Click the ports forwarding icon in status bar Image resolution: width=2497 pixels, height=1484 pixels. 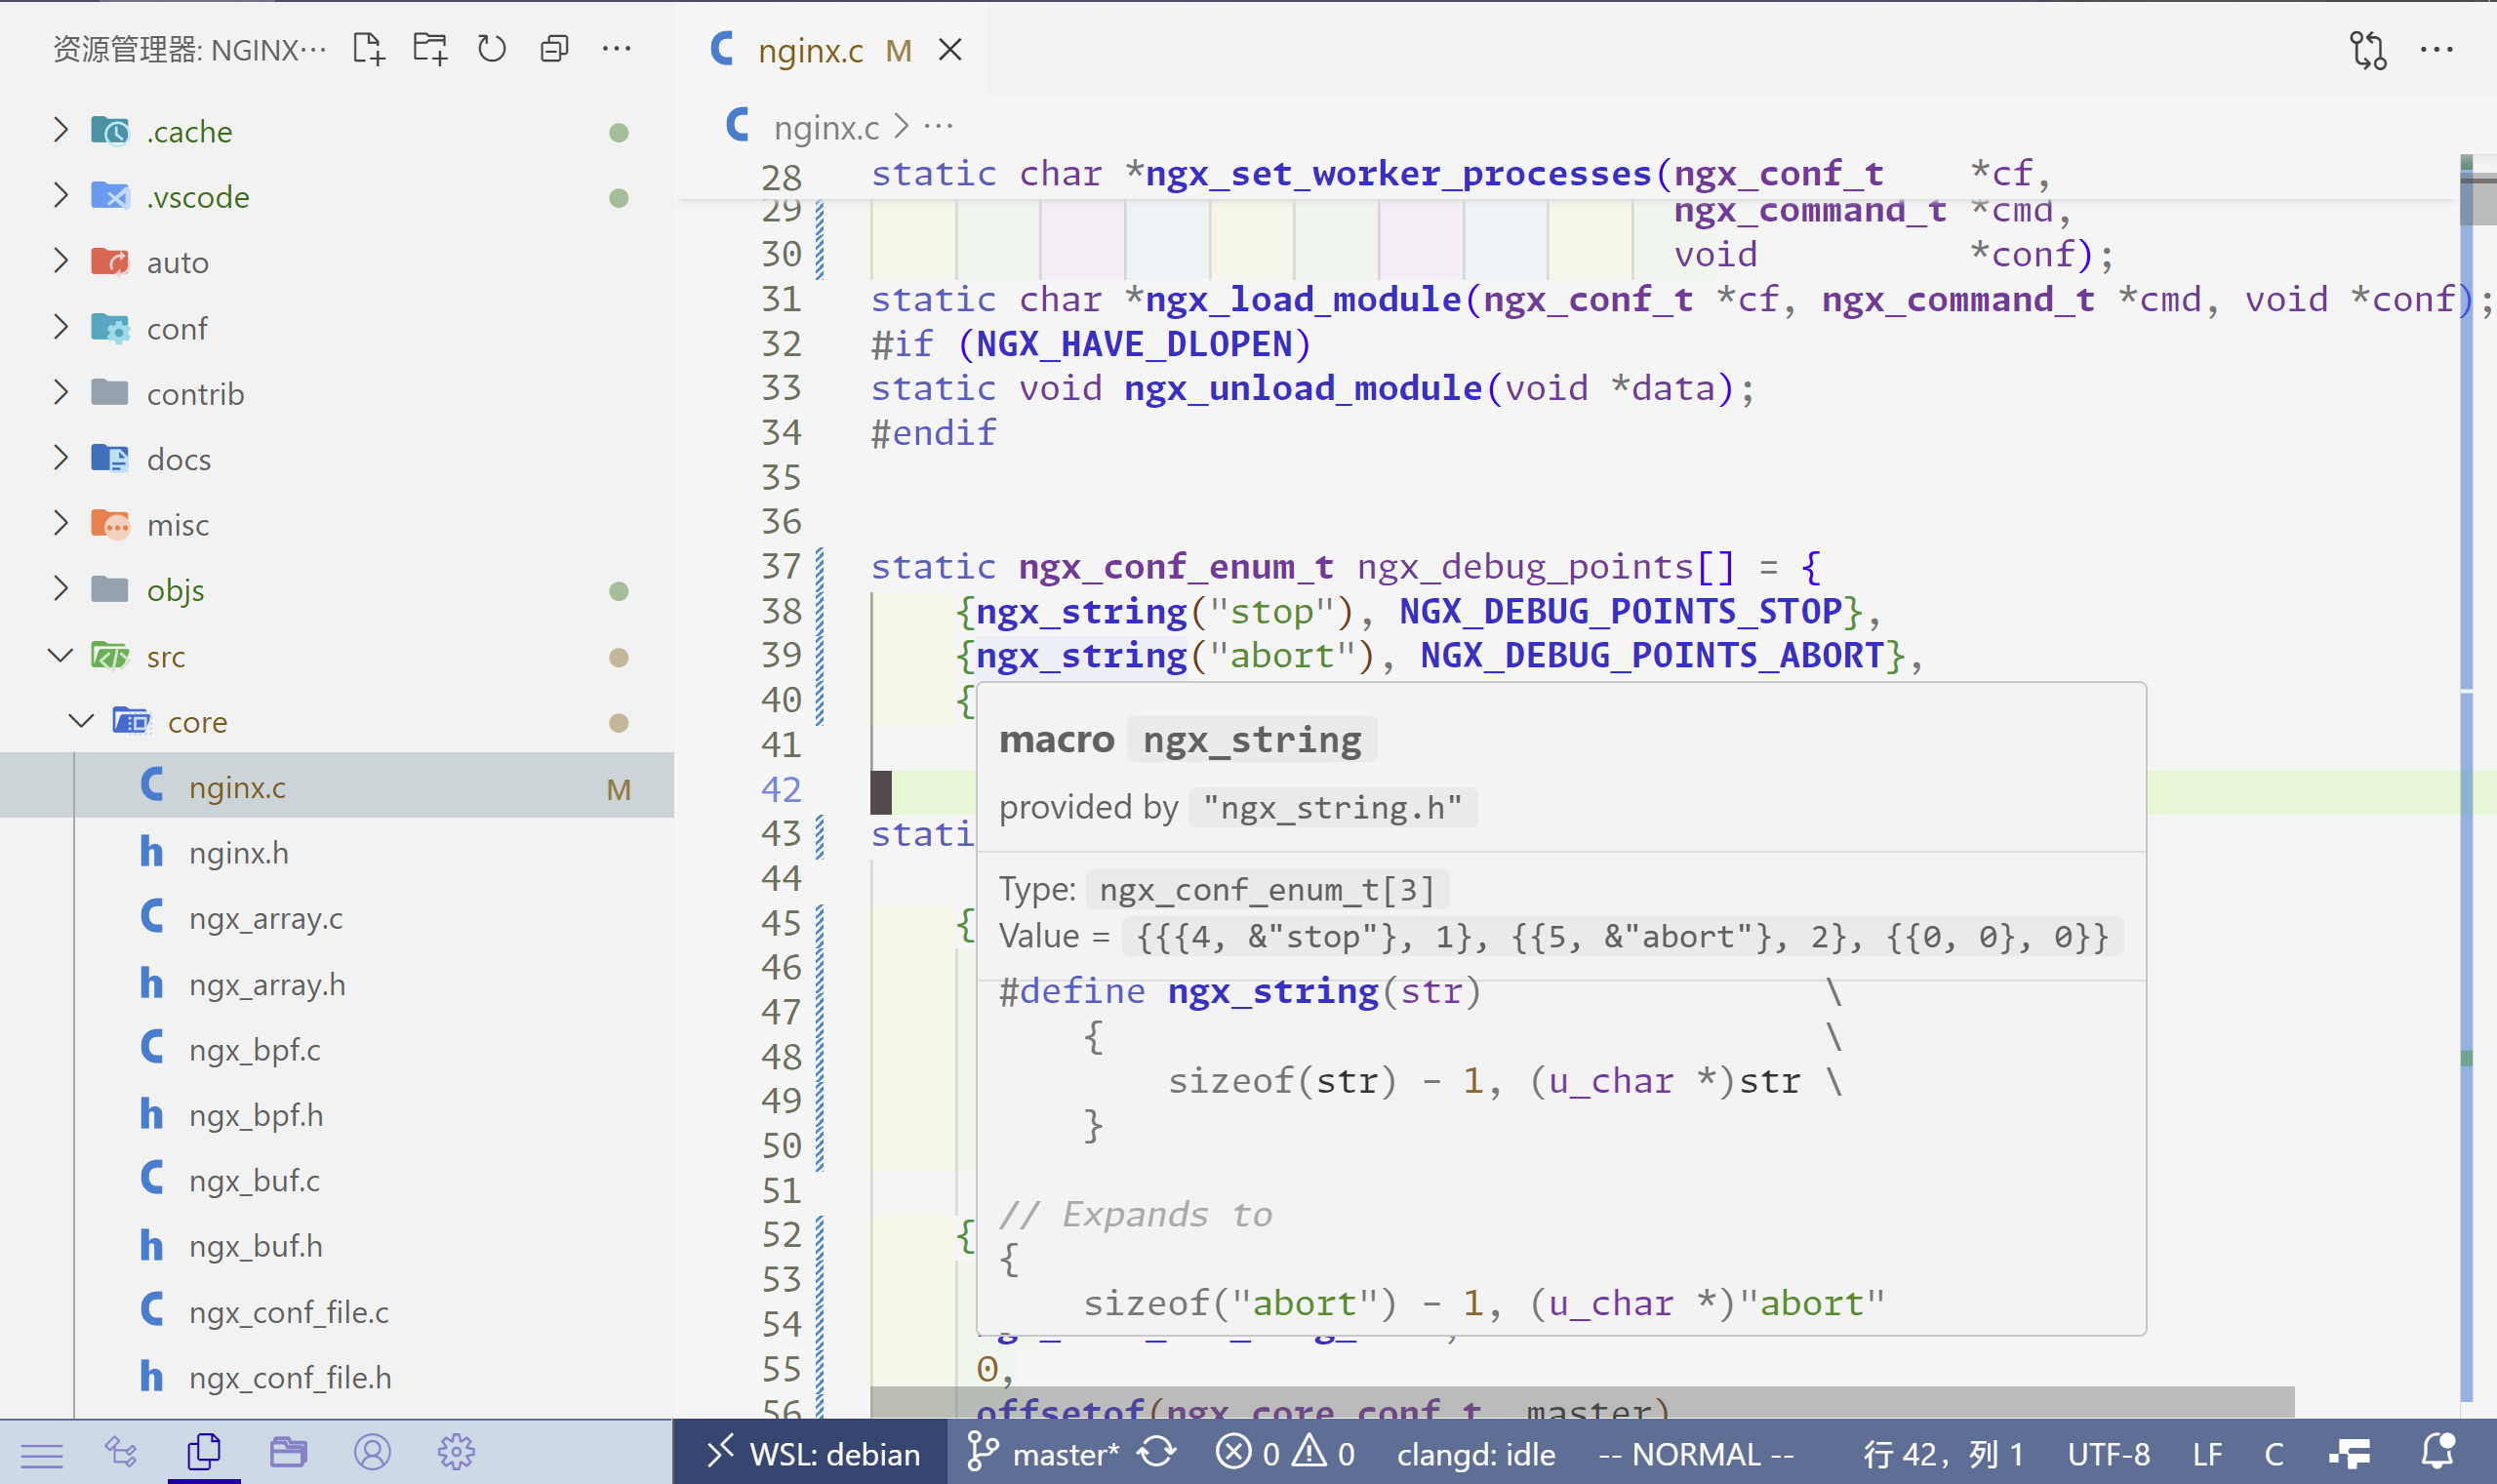[x=2350, y=1453]
